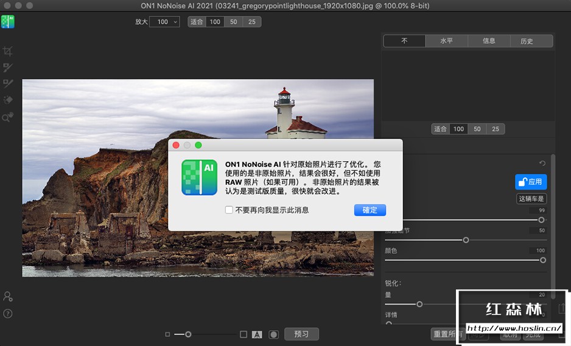
Task: Select the magnifier zoom tool
Action: pos(8,117)
